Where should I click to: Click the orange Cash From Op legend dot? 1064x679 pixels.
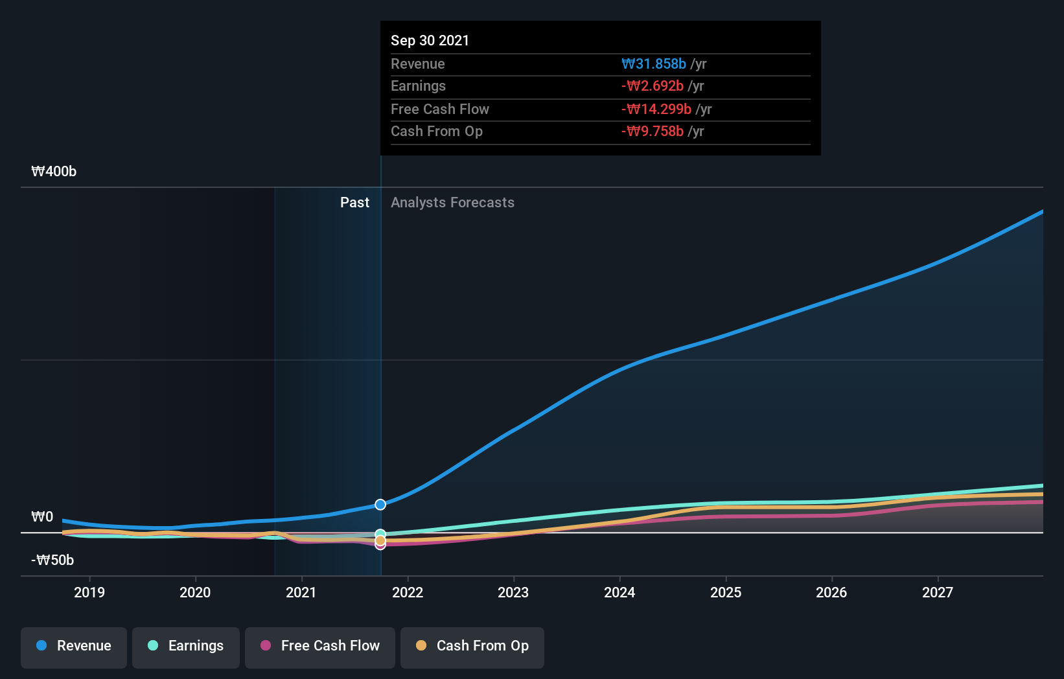point(421,645)
